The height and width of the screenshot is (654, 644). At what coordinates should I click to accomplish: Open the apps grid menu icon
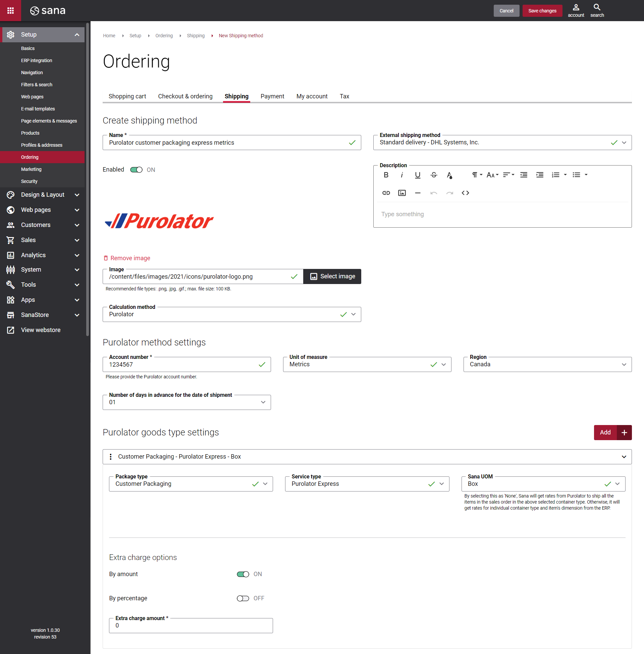click(10, 10)
